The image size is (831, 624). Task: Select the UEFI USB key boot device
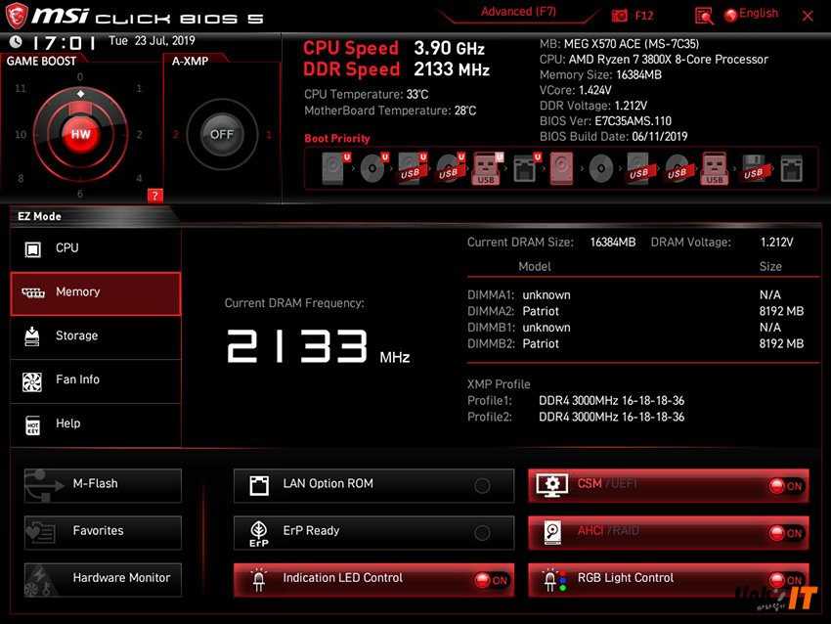pyautogui.click(x=488, y=168)
